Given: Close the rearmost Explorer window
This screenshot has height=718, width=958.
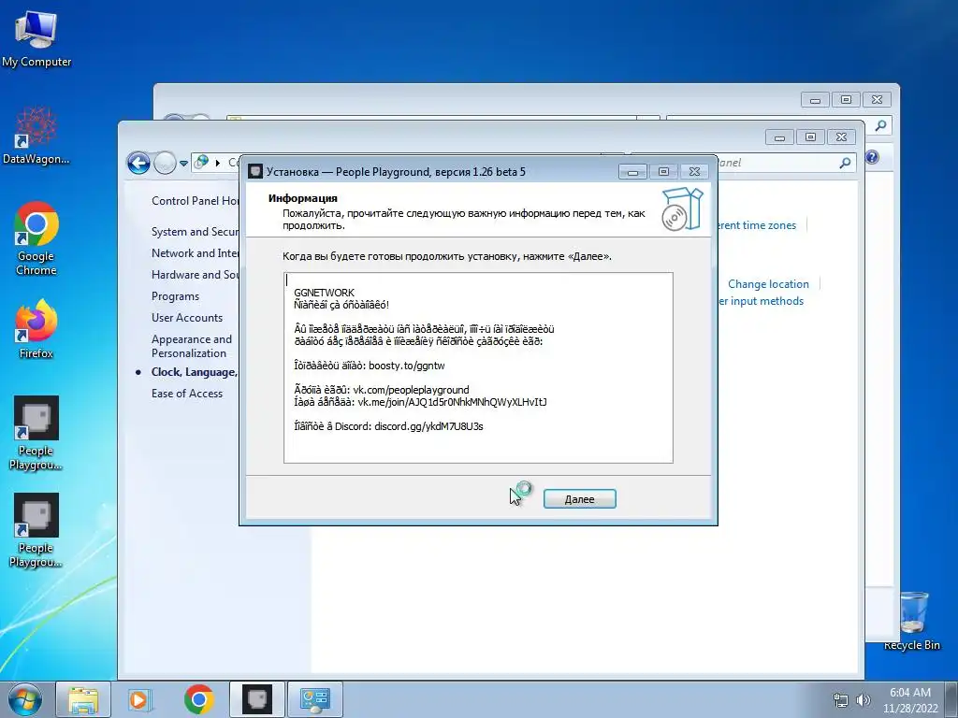Looking at the screenshot, I should click(x=877, y=99).
